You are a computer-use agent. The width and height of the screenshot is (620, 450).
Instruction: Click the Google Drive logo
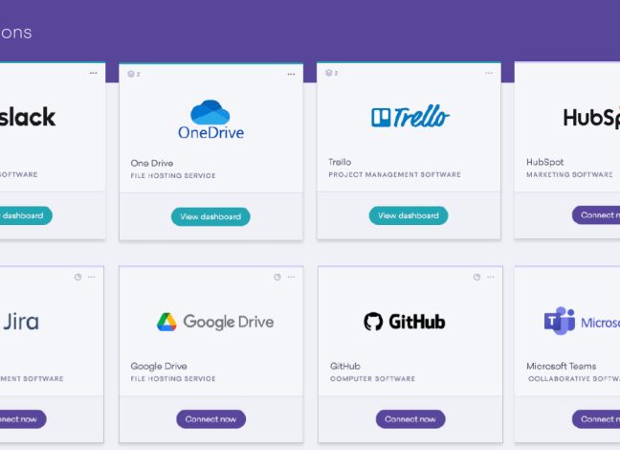(215, 322)
